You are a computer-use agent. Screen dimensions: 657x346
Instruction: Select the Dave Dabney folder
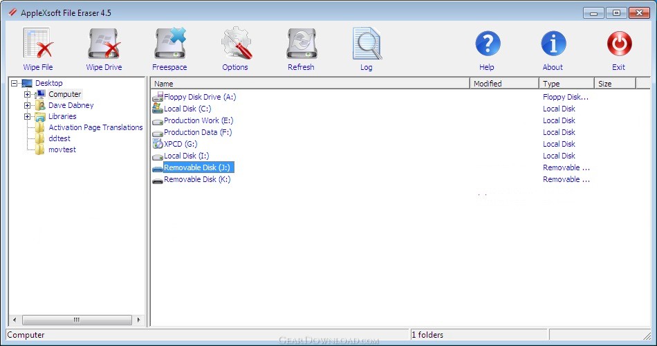[x=71, y=105]
